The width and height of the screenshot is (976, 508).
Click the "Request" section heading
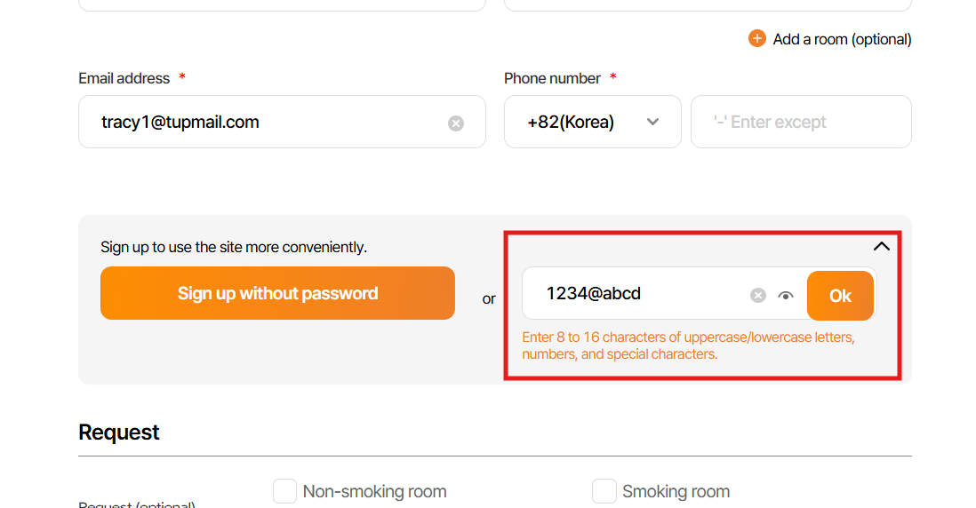tap(119, 433)
